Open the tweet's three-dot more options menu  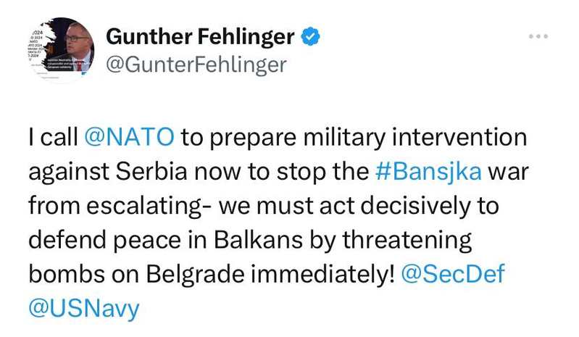538,36
